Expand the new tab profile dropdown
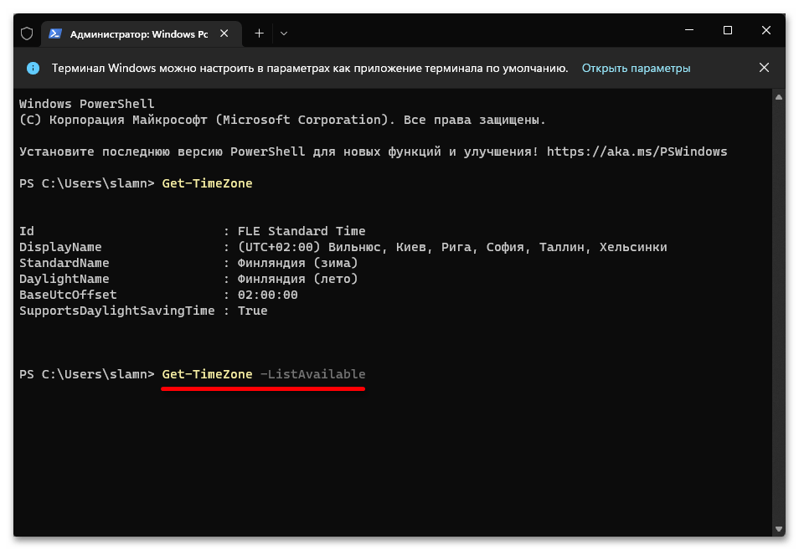799x550 pixels. point(284,33)
